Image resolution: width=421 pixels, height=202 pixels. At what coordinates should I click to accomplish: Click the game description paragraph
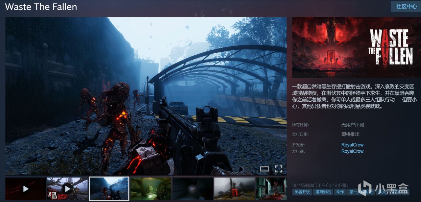355,96
